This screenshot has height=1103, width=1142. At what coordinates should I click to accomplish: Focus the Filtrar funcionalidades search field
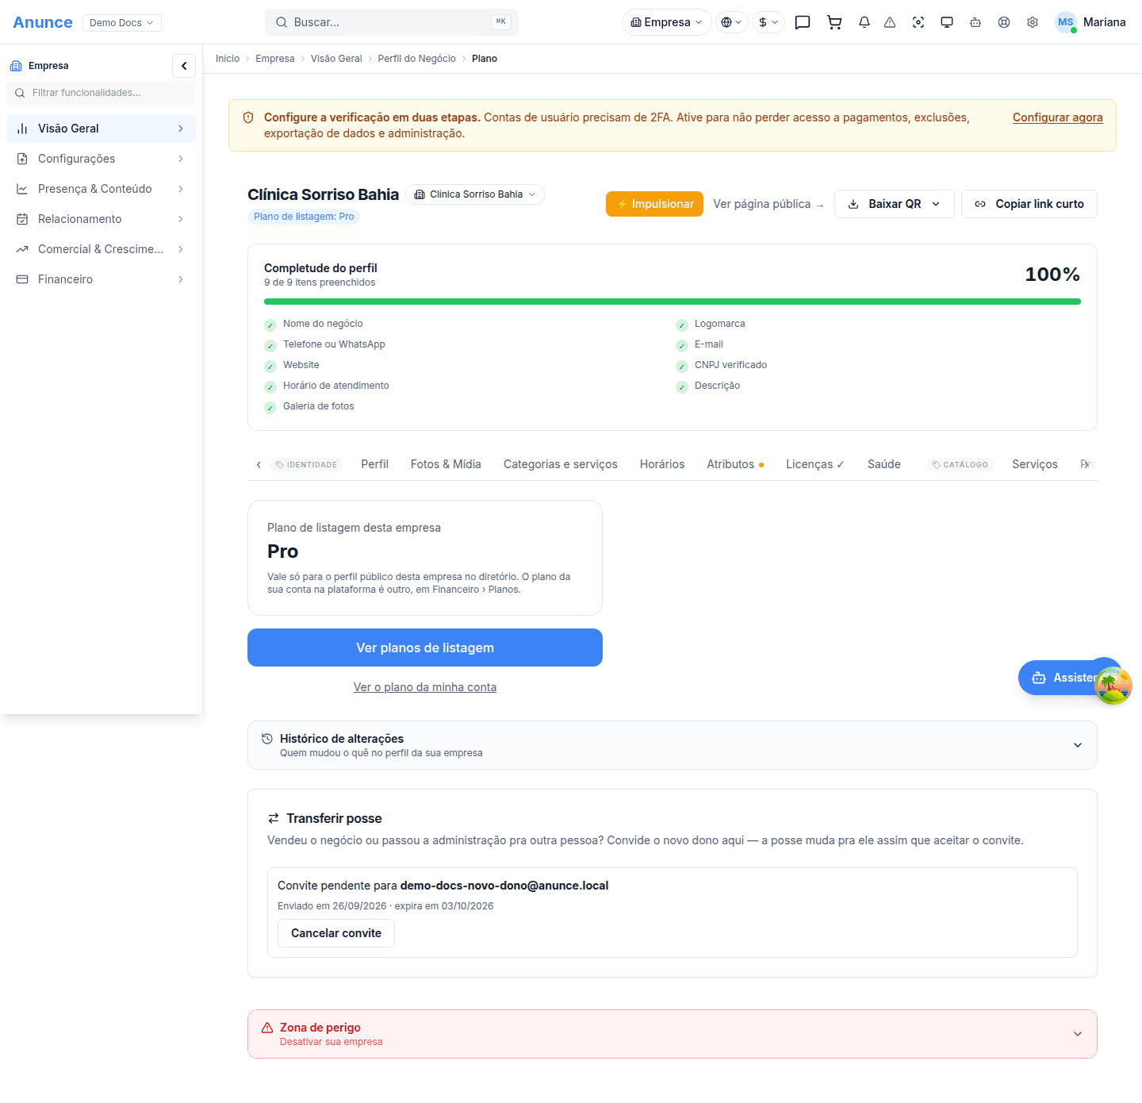click(x=101, y=93)
